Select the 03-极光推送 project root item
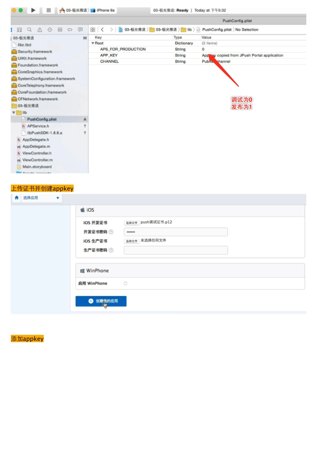The image size is (317, 449). 23,38
